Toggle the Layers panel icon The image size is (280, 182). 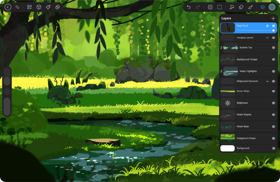click(262, 7)
